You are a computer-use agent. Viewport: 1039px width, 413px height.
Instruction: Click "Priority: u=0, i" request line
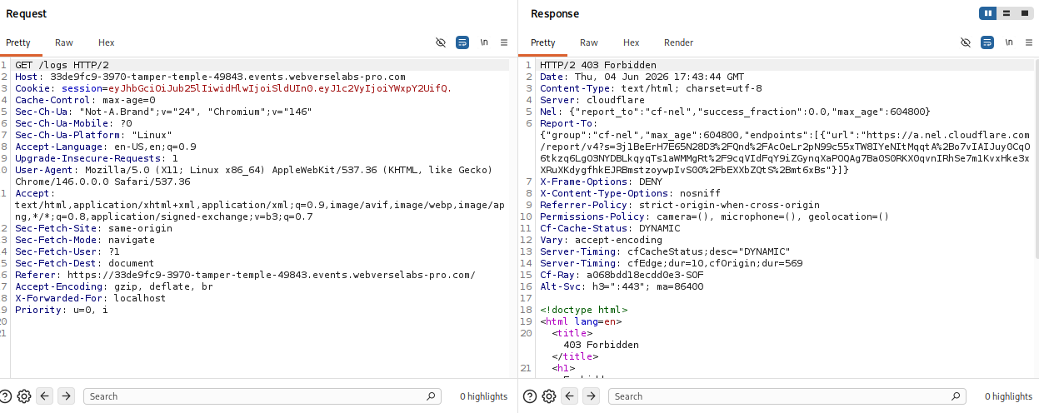click(62, 310)
